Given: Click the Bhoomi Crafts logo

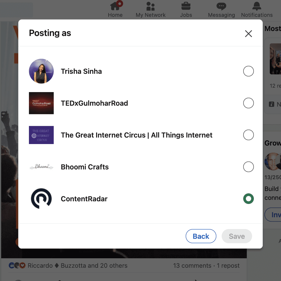Looking at the screenshot, I should click(41, 167).
